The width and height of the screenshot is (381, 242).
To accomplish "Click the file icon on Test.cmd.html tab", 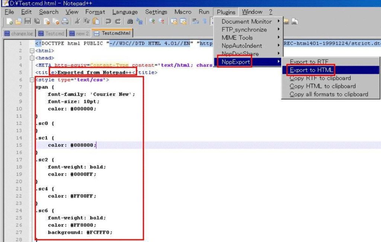I will tap(96, 33).
